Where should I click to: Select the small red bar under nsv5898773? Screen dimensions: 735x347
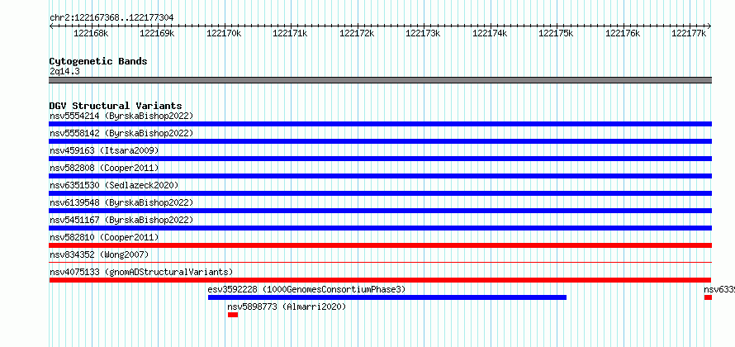[x=233, y=315]
